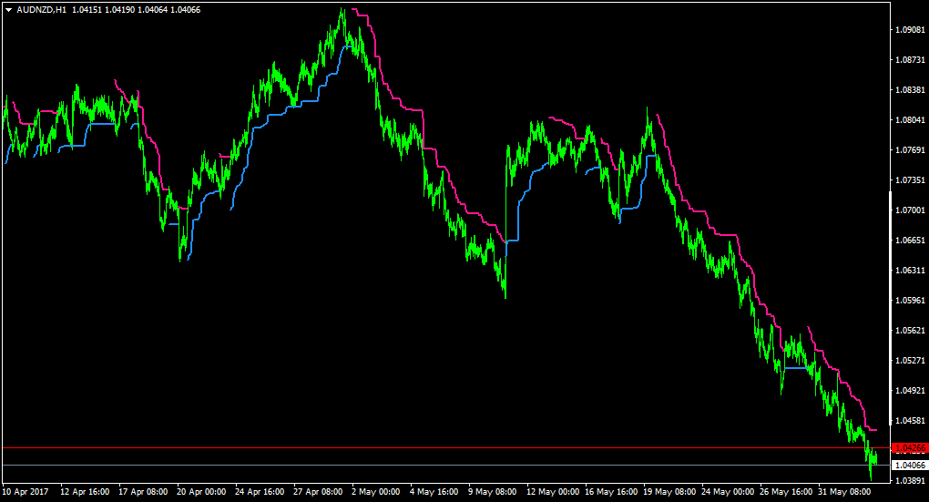Screen dimensions: 929x502
Task: Click the 1.04066 current price label
Action: 910,466
